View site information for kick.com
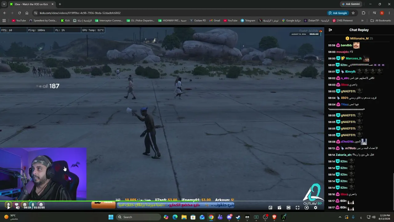394x222 pixels. [x=36, y=13]
